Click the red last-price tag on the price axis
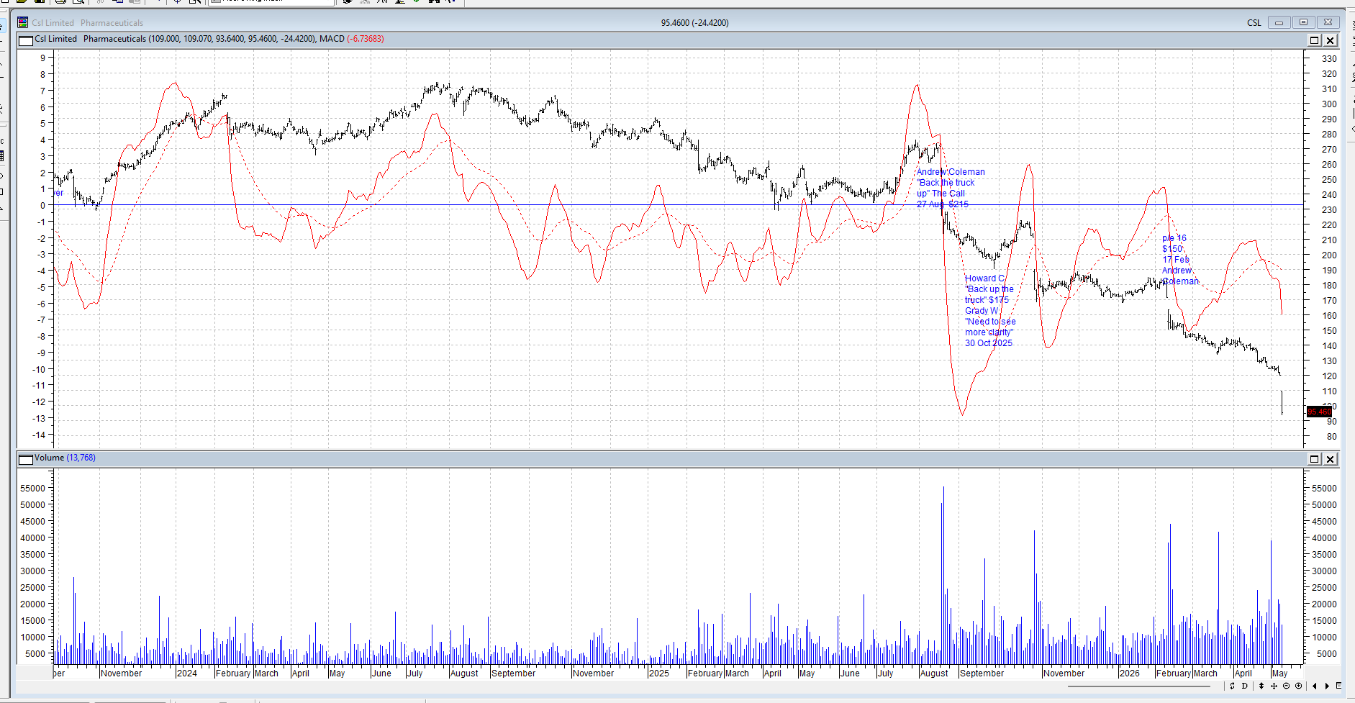 click(x=1319, y=412)
